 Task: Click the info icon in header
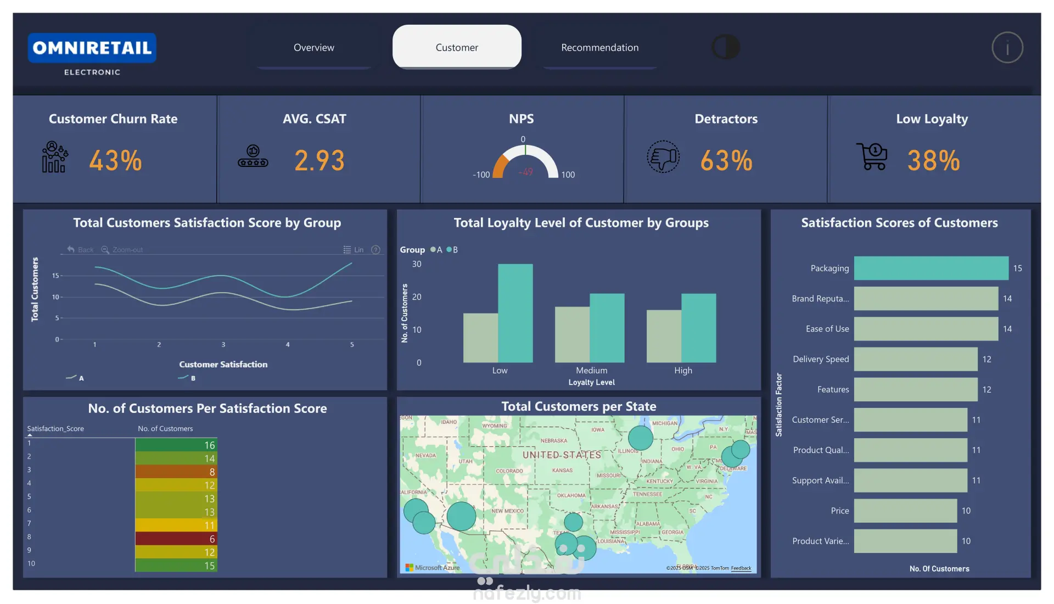point(1007,48)
